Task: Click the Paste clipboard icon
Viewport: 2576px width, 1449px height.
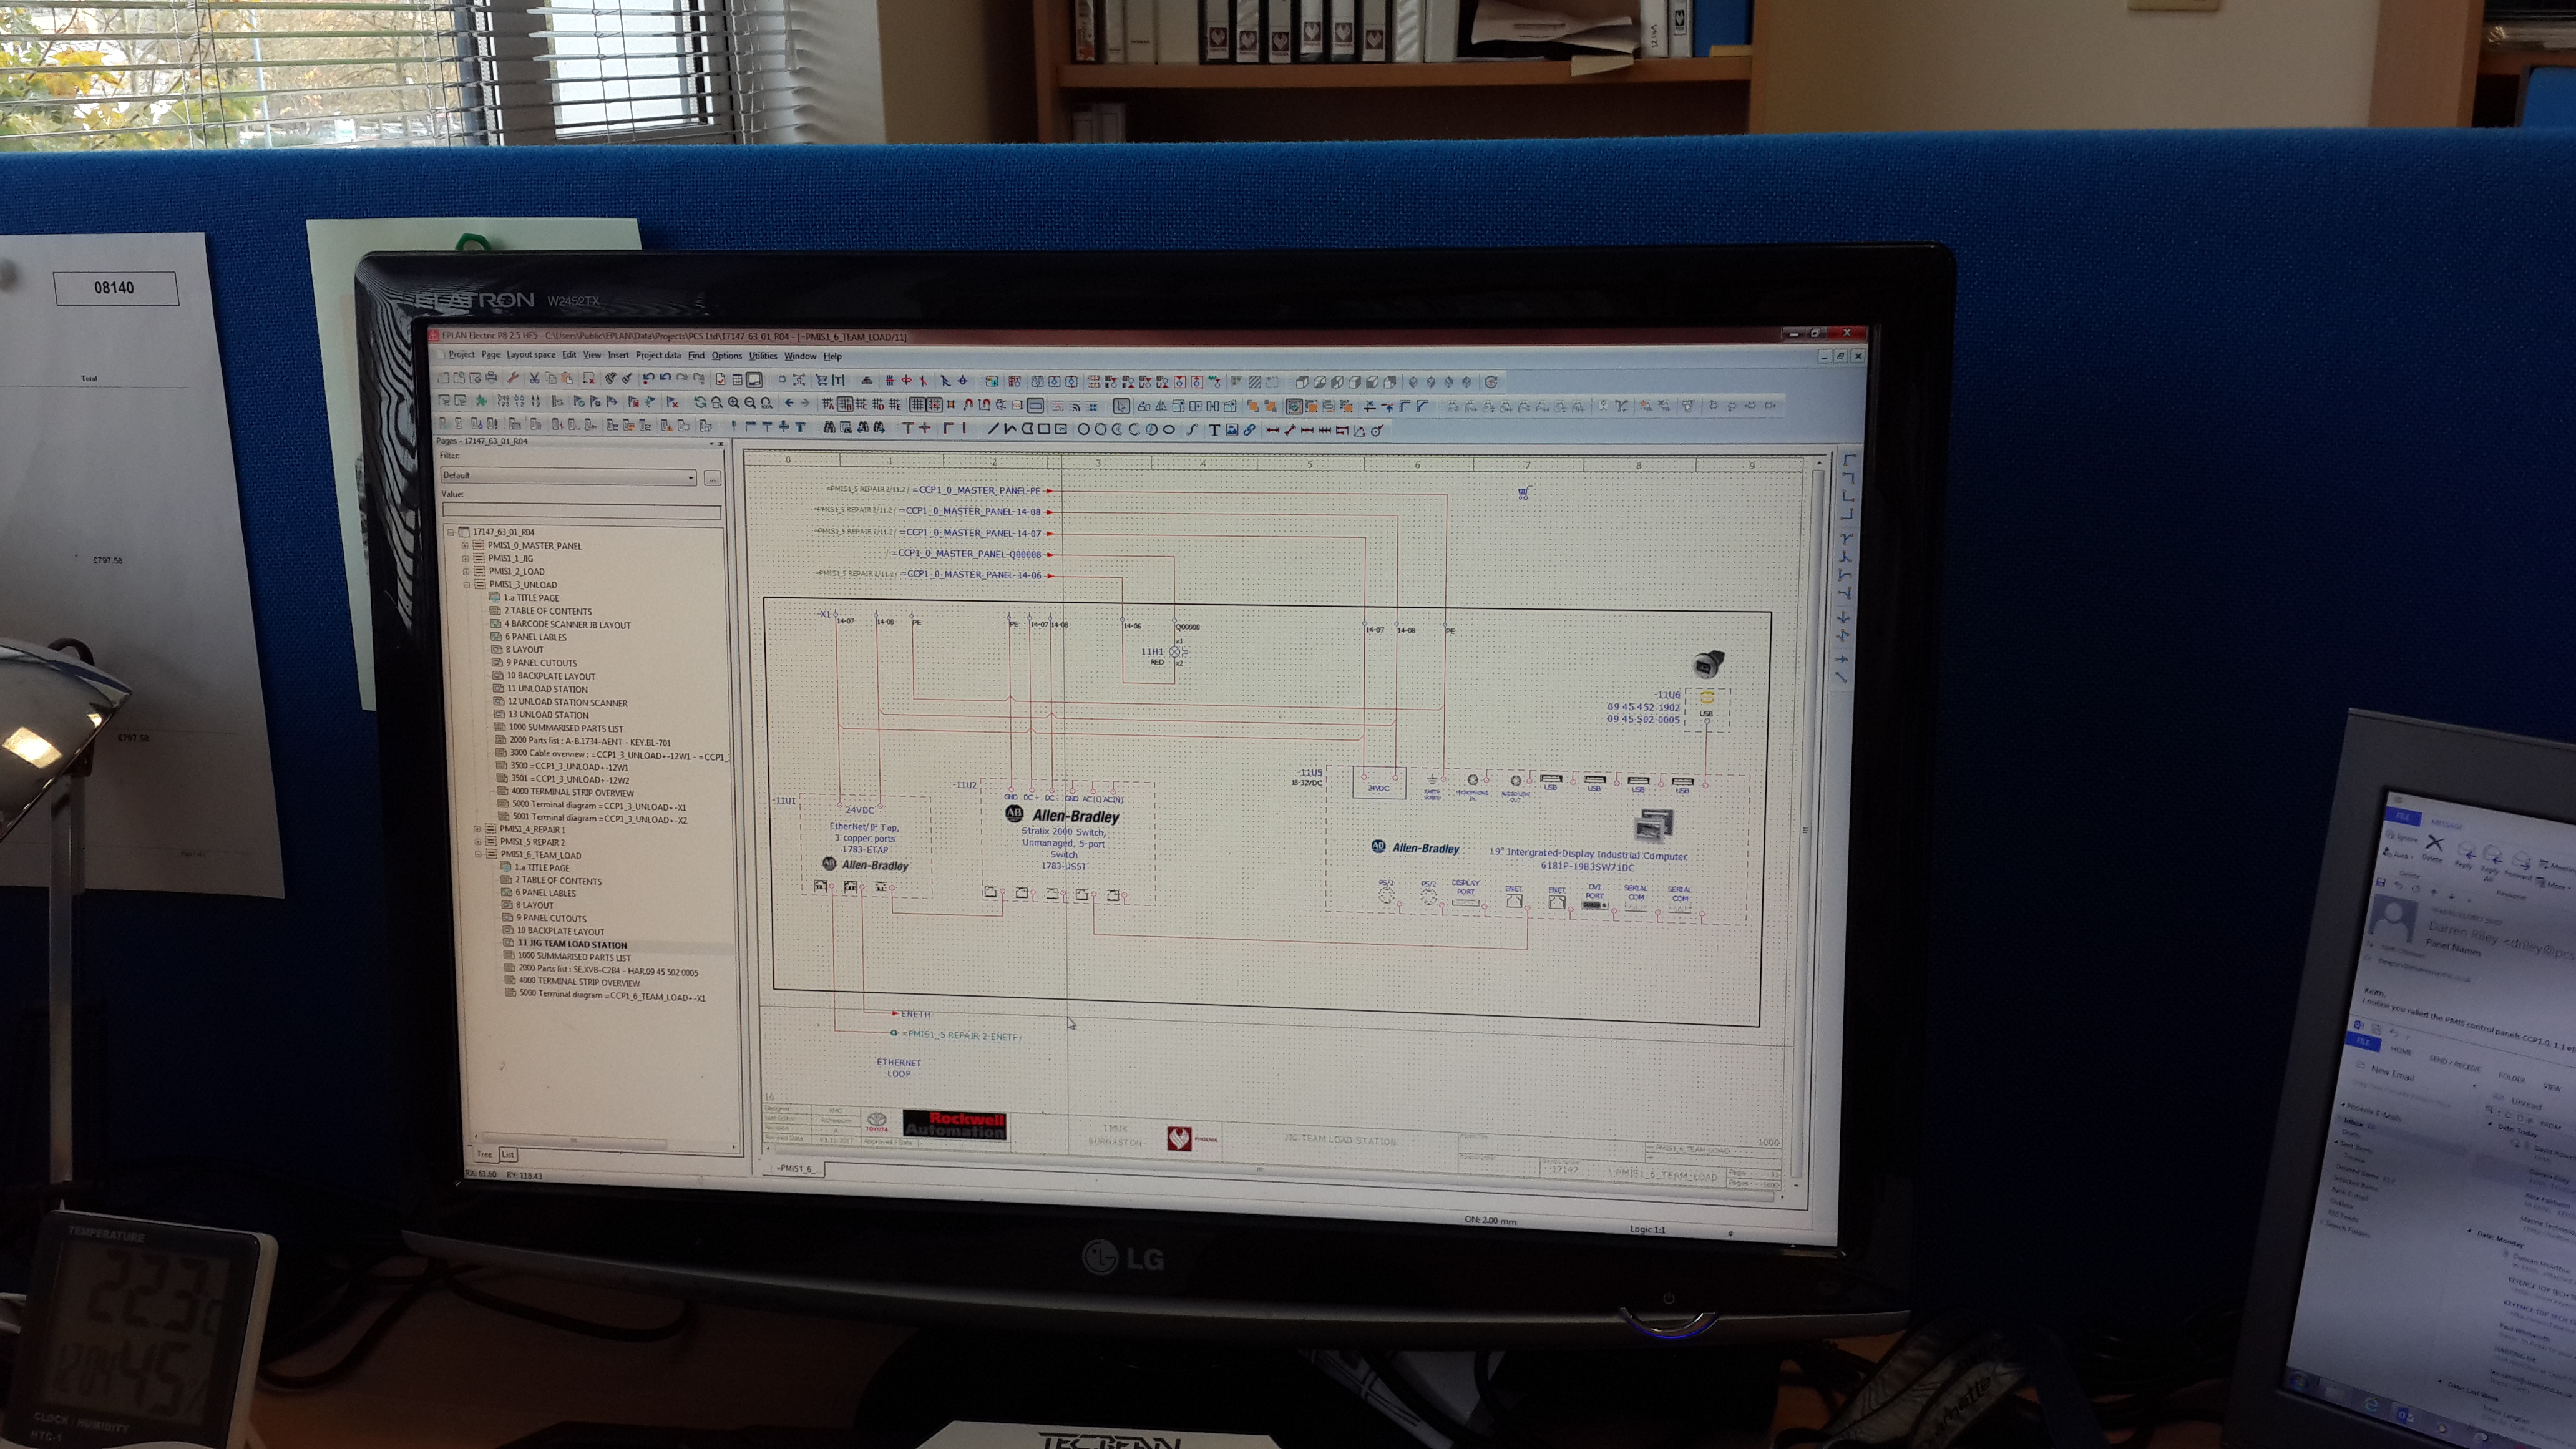Action: click(x=566, y=379)
